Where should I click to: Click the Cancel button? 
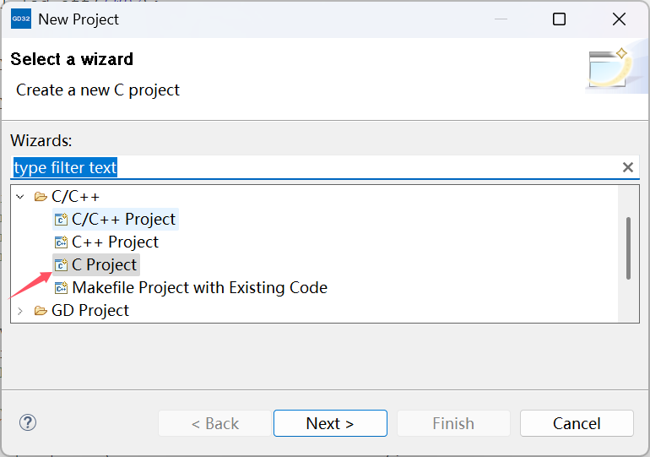coord(577,423)
